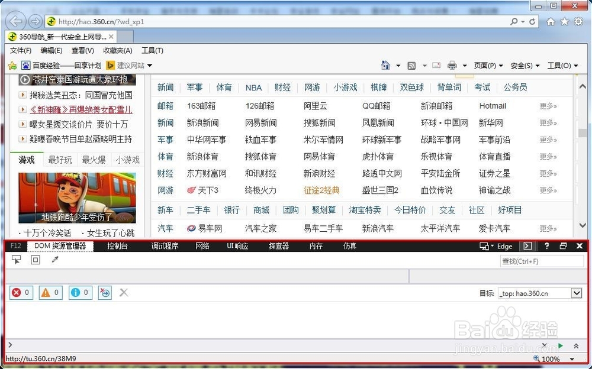
Task: Close the 360导航 browser tab
Action: tap(111, 37)
